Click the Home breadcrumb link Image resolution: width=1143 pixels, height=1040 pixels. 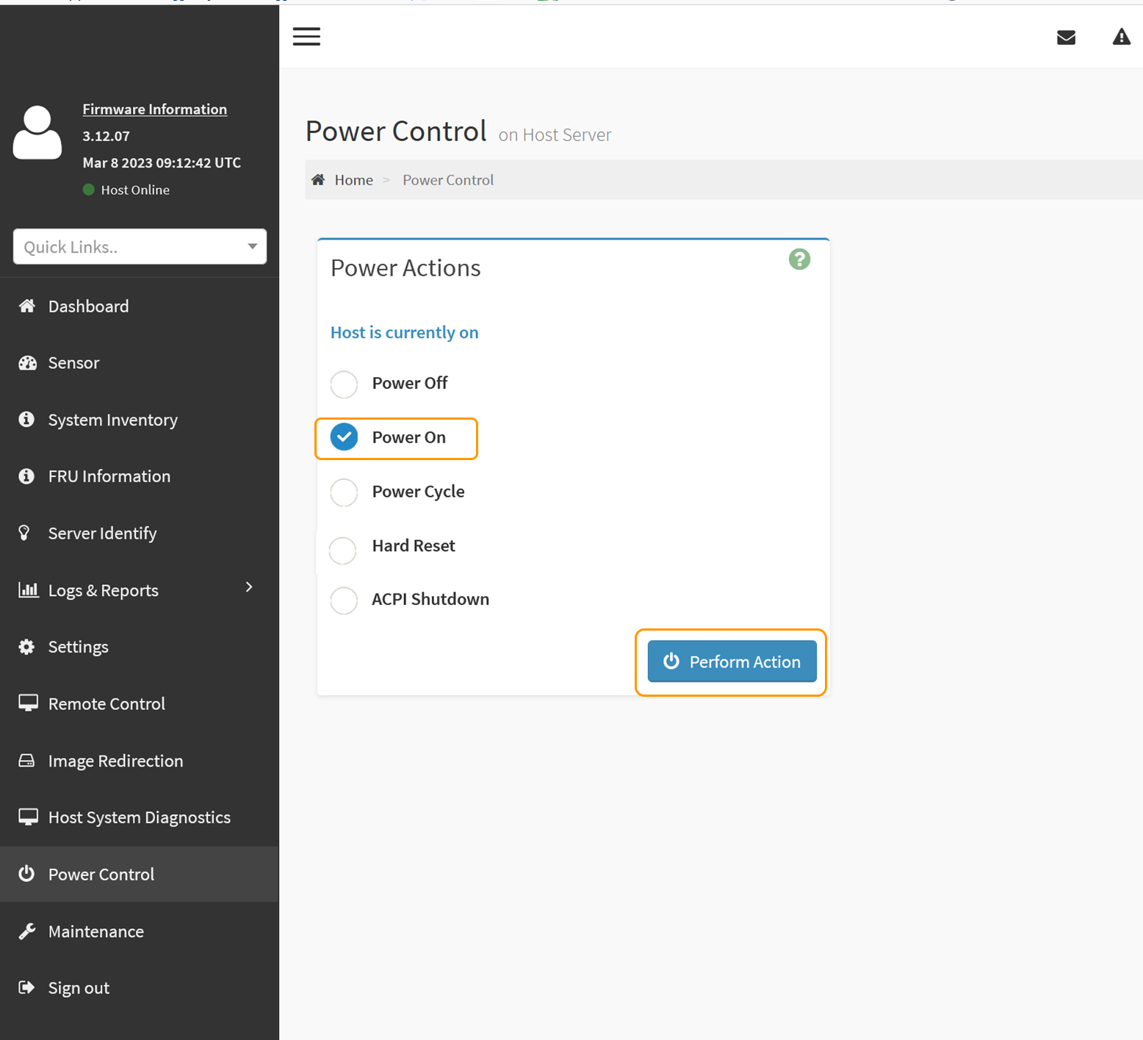point(353,180)
